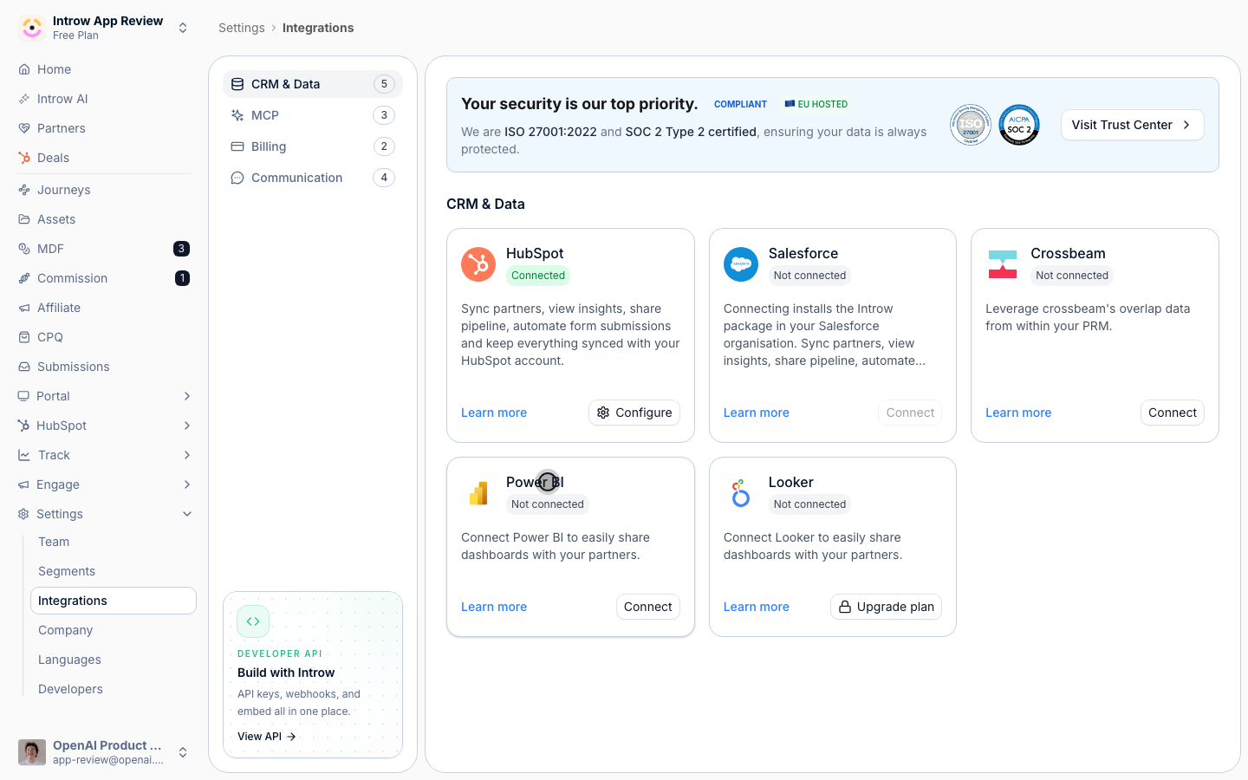This screenshot has height=780, width=1248.
Task: Click the ISO 27001 certification badge
Action: (971, 125)
